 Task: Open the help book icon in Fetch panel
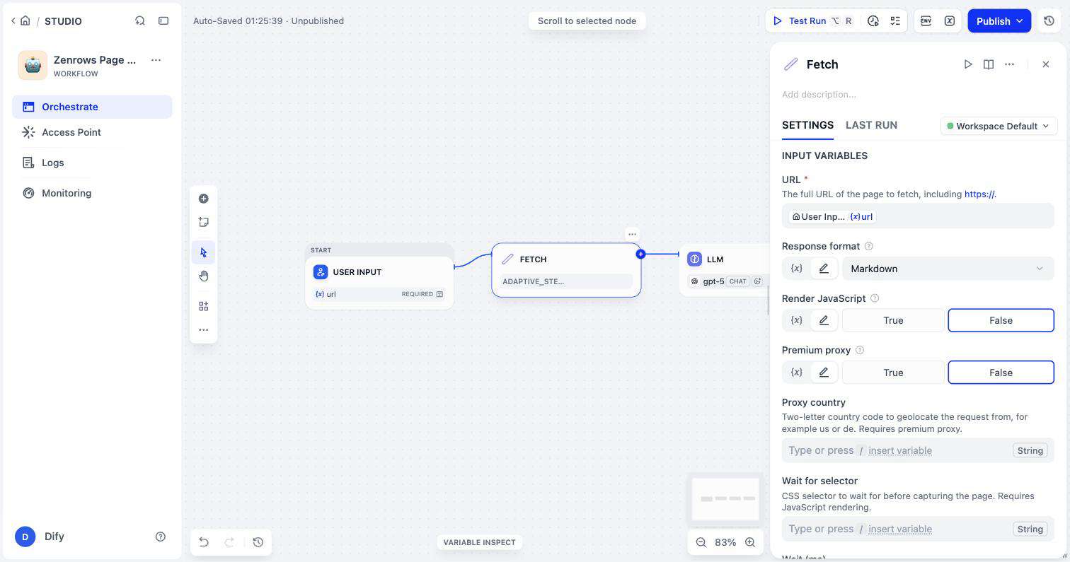coord(989,64)
